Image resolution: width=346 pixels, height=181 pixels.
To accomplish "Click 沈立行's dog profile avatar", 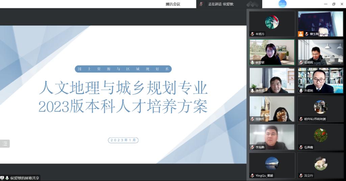I will (x=320, y=163).
